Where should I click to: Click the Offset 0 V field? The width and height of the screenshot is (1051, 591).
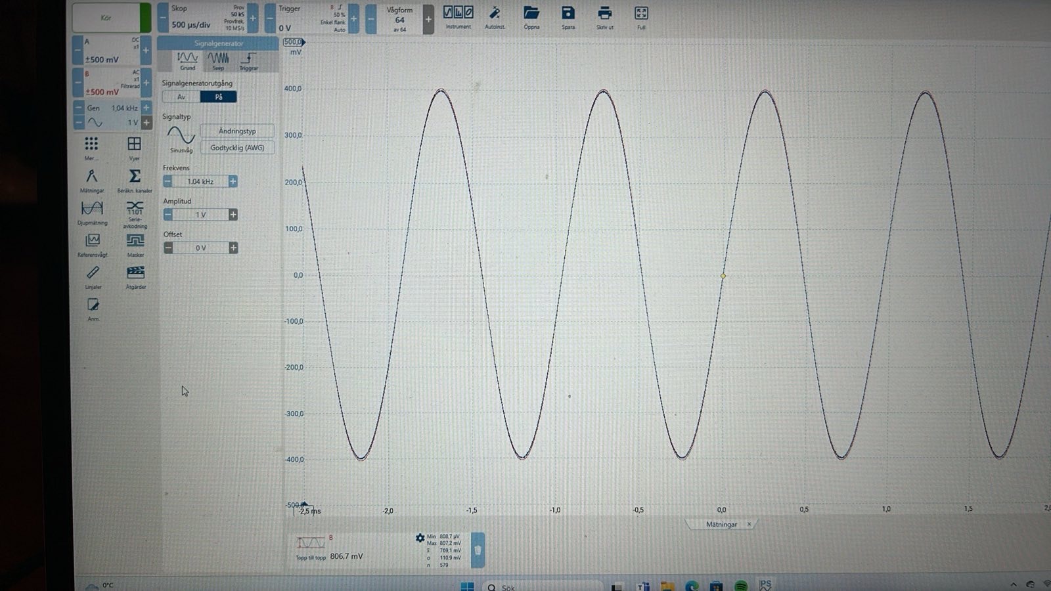pyautogui.click(x=201, y=248)
